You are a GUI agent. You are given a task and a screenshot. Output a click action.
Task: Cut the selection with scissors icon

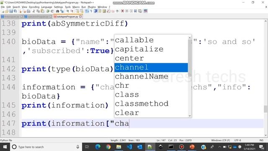click(x=33, y=11)
